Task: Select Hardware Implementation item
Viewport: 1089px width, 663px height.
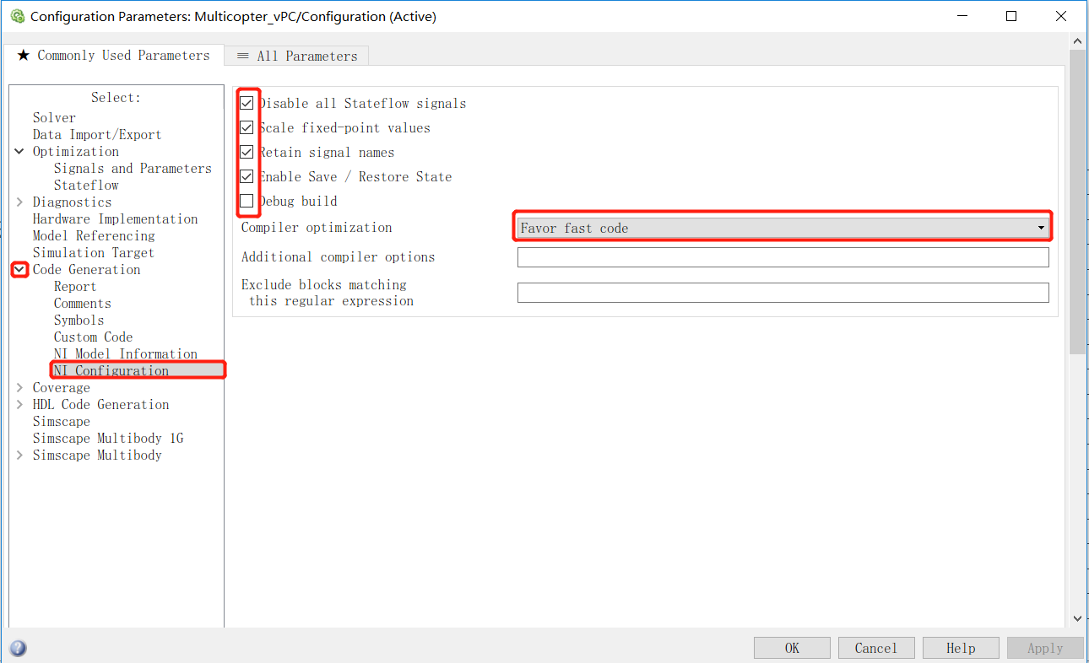Action: pyautogui.click(x=115, y=219)
